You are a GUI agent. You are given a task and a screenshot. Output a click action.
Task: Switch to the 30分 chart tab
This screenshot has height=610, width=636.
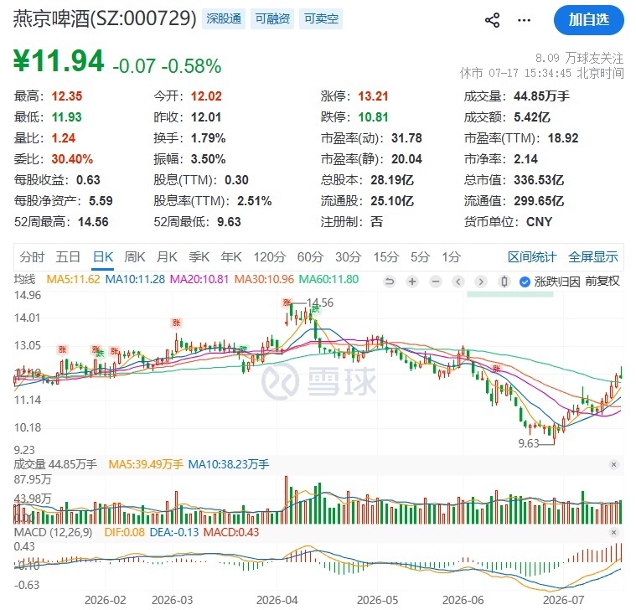348,256
